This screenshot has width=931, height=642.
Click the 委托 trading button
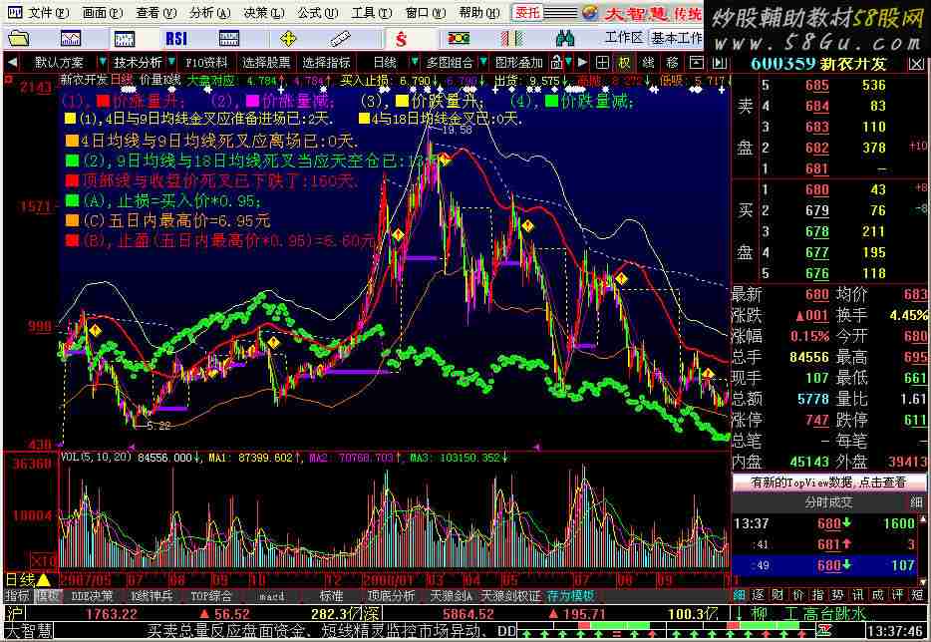[x=527, y=12]
